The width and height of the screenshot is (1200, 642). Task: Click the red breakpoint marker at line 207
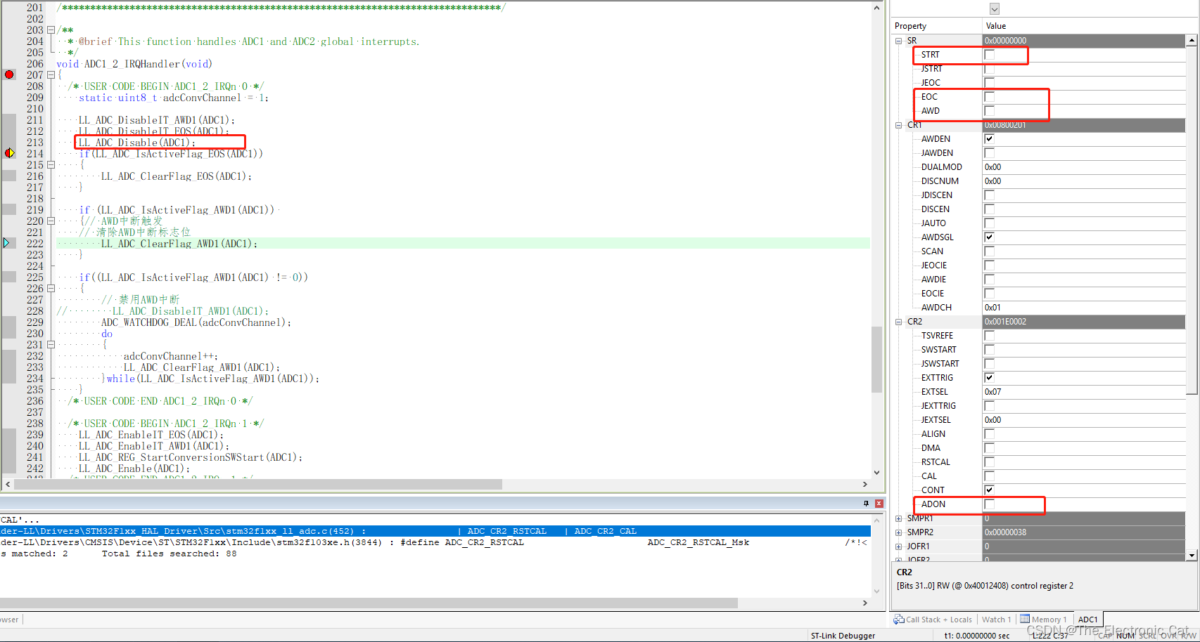tap(9, 74)
